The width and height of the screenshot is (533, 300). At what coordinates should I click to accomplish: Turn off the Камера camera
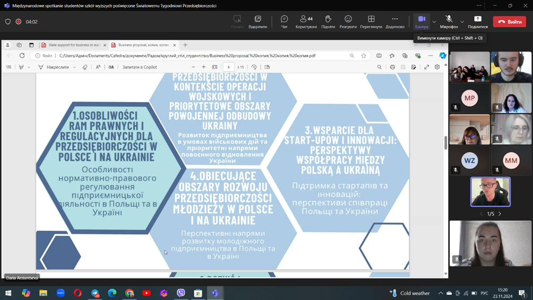[x=422, y=22]
